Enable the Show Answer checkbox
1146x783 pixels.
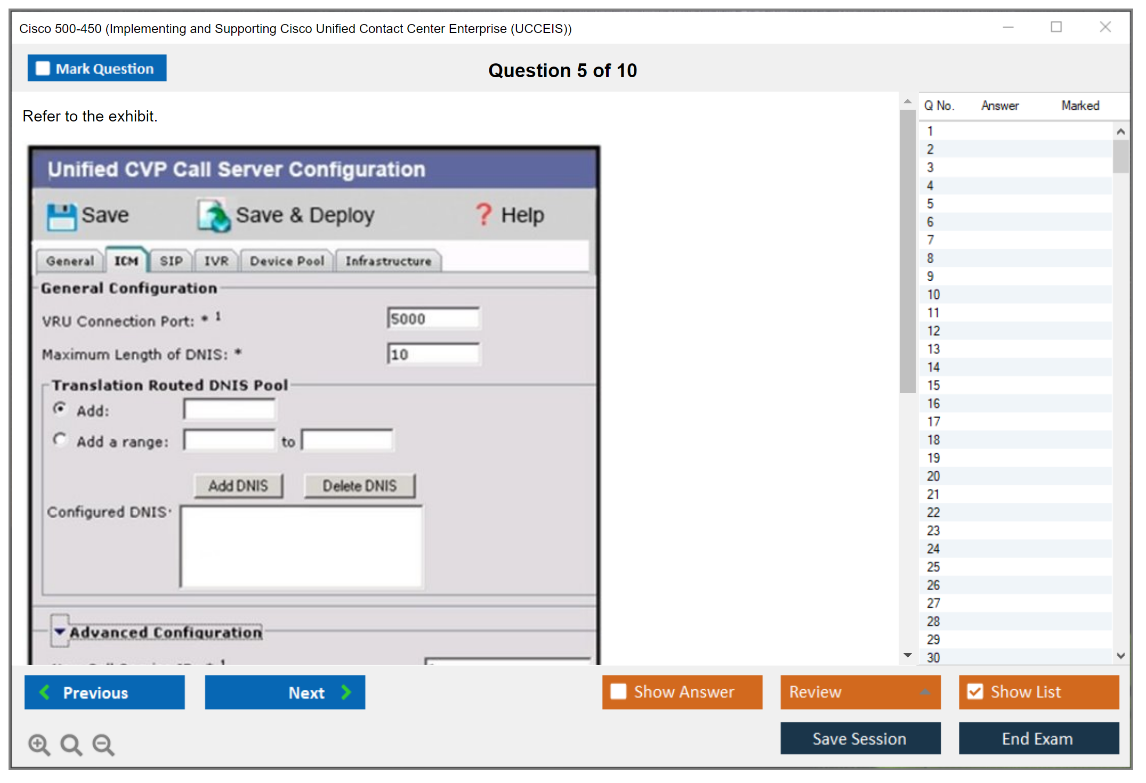[x=618, y=692]
